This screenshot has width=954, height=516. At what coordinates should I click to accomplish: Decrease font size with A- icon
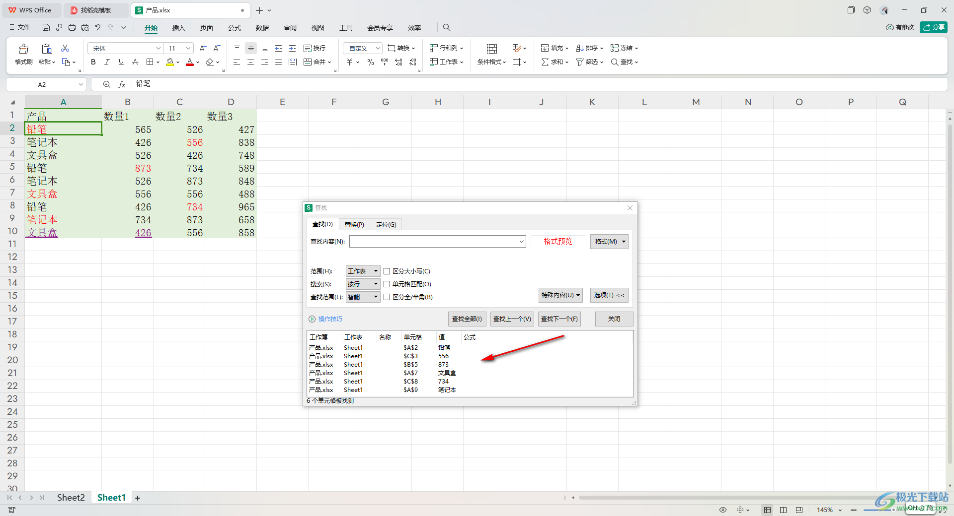(x=217, y=48)
